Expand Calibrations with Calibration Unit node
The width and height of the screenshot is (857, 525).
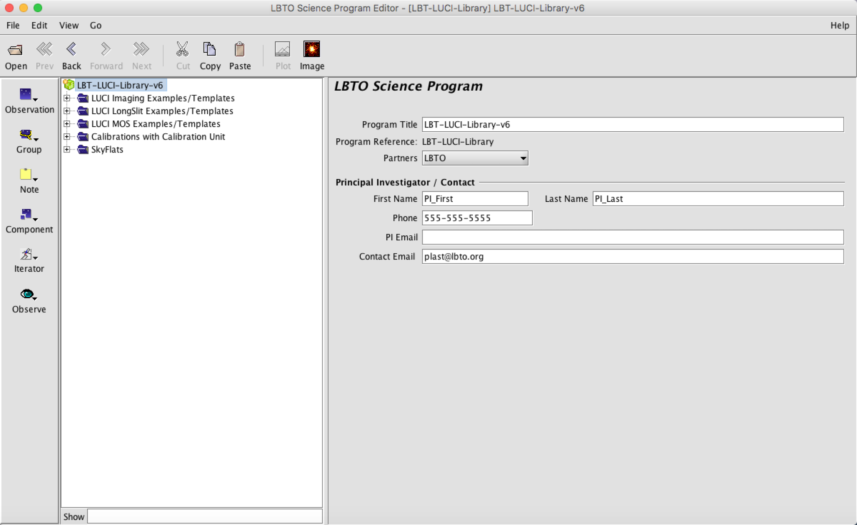point(67,137)
